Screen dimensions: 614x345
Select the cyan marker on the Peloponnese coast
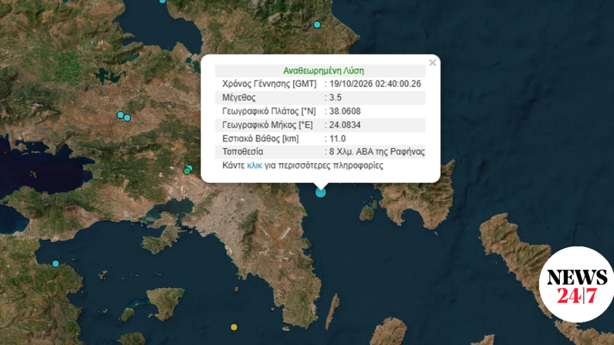56,264
